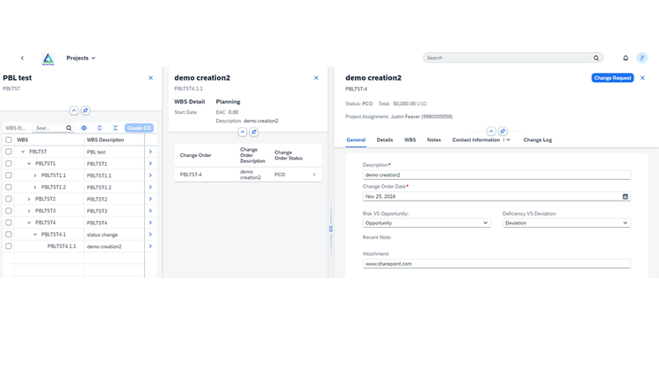Viewport: 659px width, 370px height.
Task: Click the search magnifier in top bar
Action: pyautogui.click(x=596, y=58)
